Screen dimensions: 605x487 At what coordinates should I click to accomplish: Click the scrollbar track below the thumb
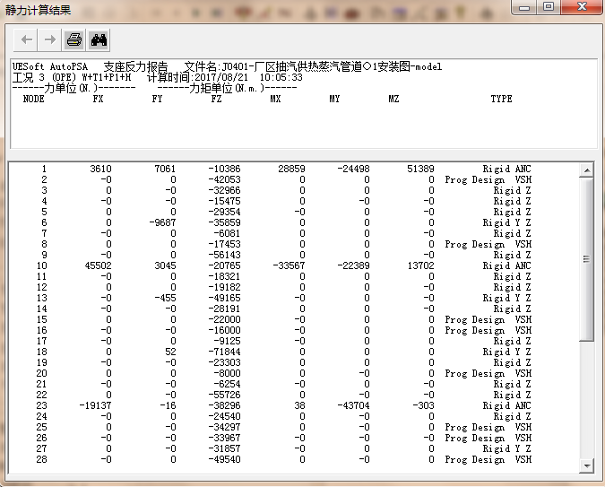pos(586,404)
